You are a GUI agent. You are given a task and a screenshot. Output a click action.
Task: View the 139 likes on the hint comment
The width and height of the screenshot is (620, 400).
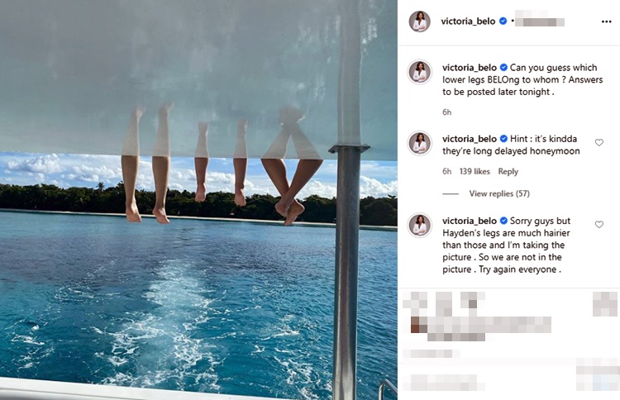tap(475, 172)
